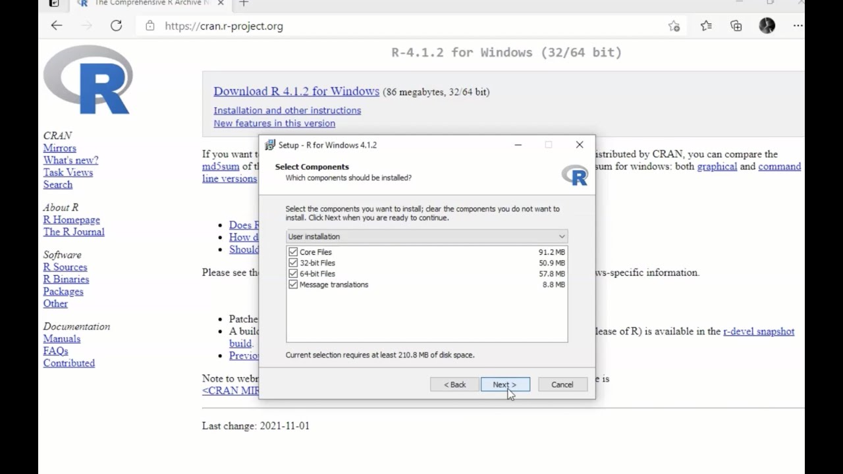Open the browser Favorites list

coord(706,26)
